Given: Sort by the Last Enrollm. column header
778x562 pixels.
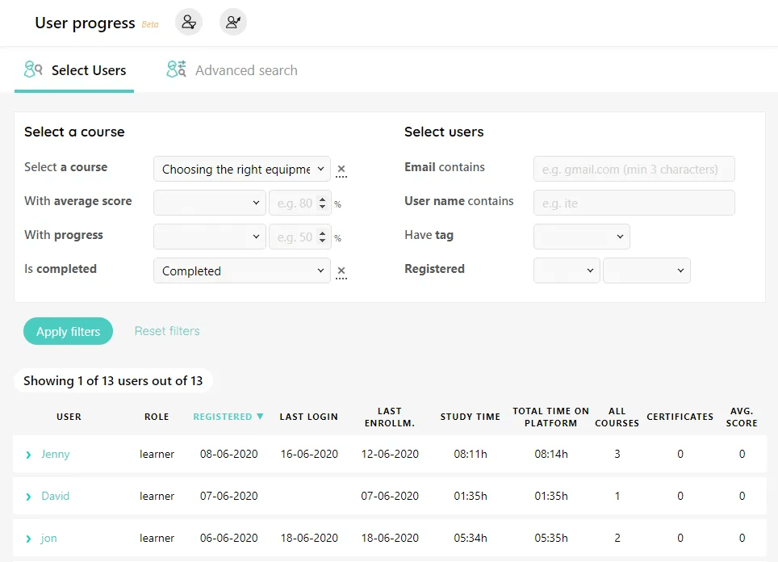Looking at the screenshot, I should [x=390, y=417].
